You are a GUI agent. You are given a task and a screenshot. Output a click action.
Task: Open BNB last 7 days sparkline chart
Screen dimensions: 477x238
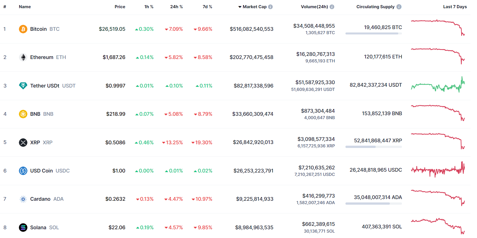[438, 113]
